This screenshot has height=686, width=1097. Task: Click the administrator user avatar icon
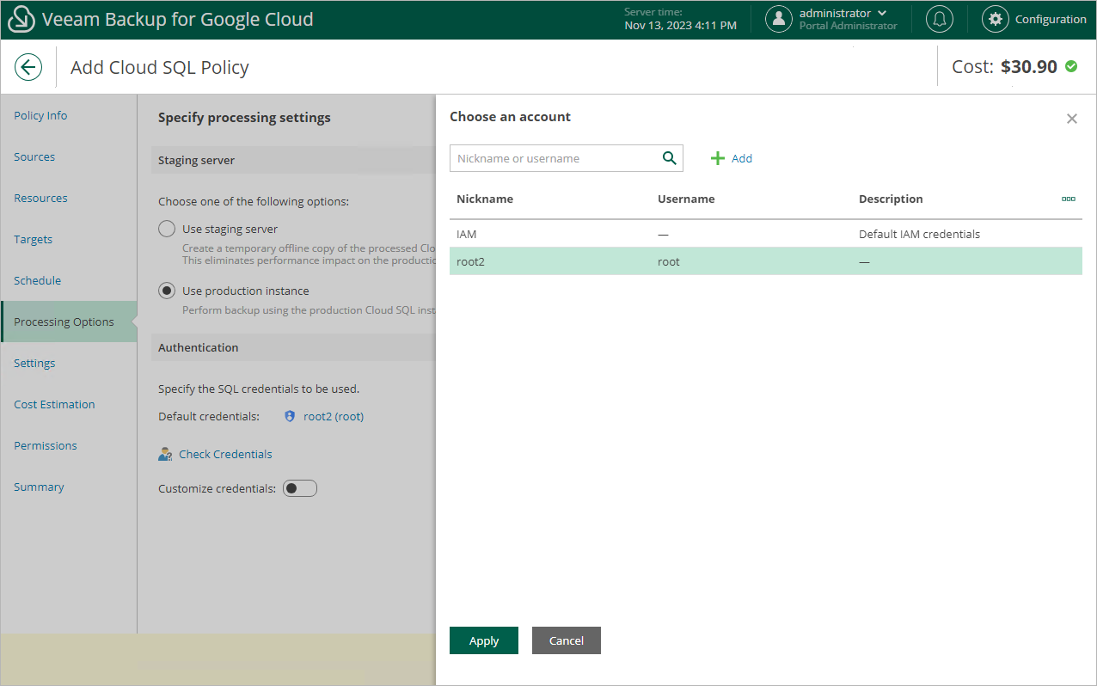[x=778, y=19]
